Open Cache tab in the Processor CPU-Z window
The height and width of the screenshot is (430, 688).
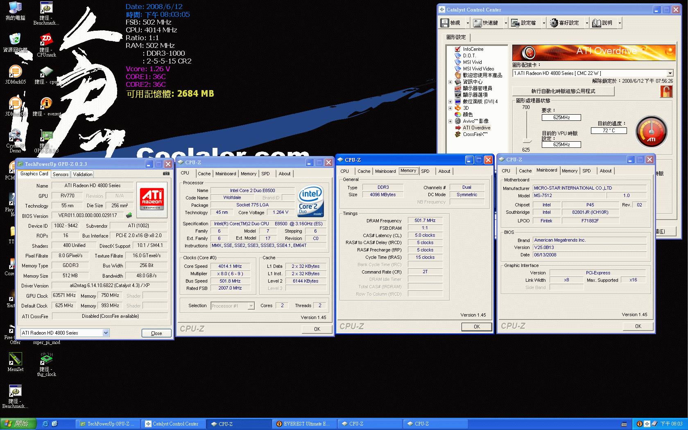[x=204, y=174]
